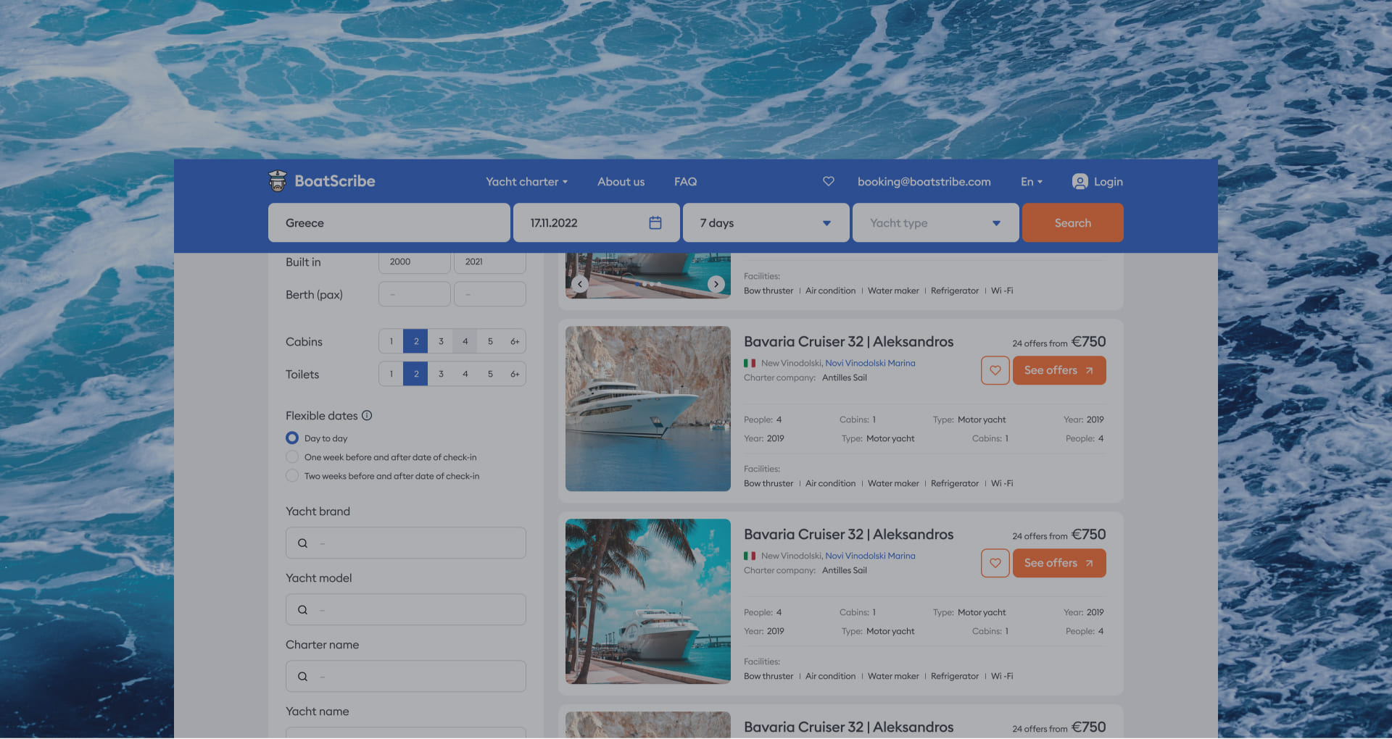Toggle Cabins filter value 2
Image resolution: width=1392 pixels, height=739 pixels.
[416, 341]
